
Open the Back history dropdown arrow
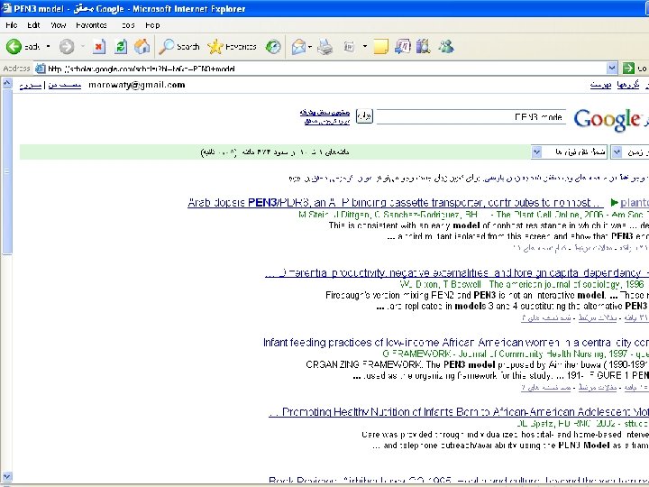(48, 46)
